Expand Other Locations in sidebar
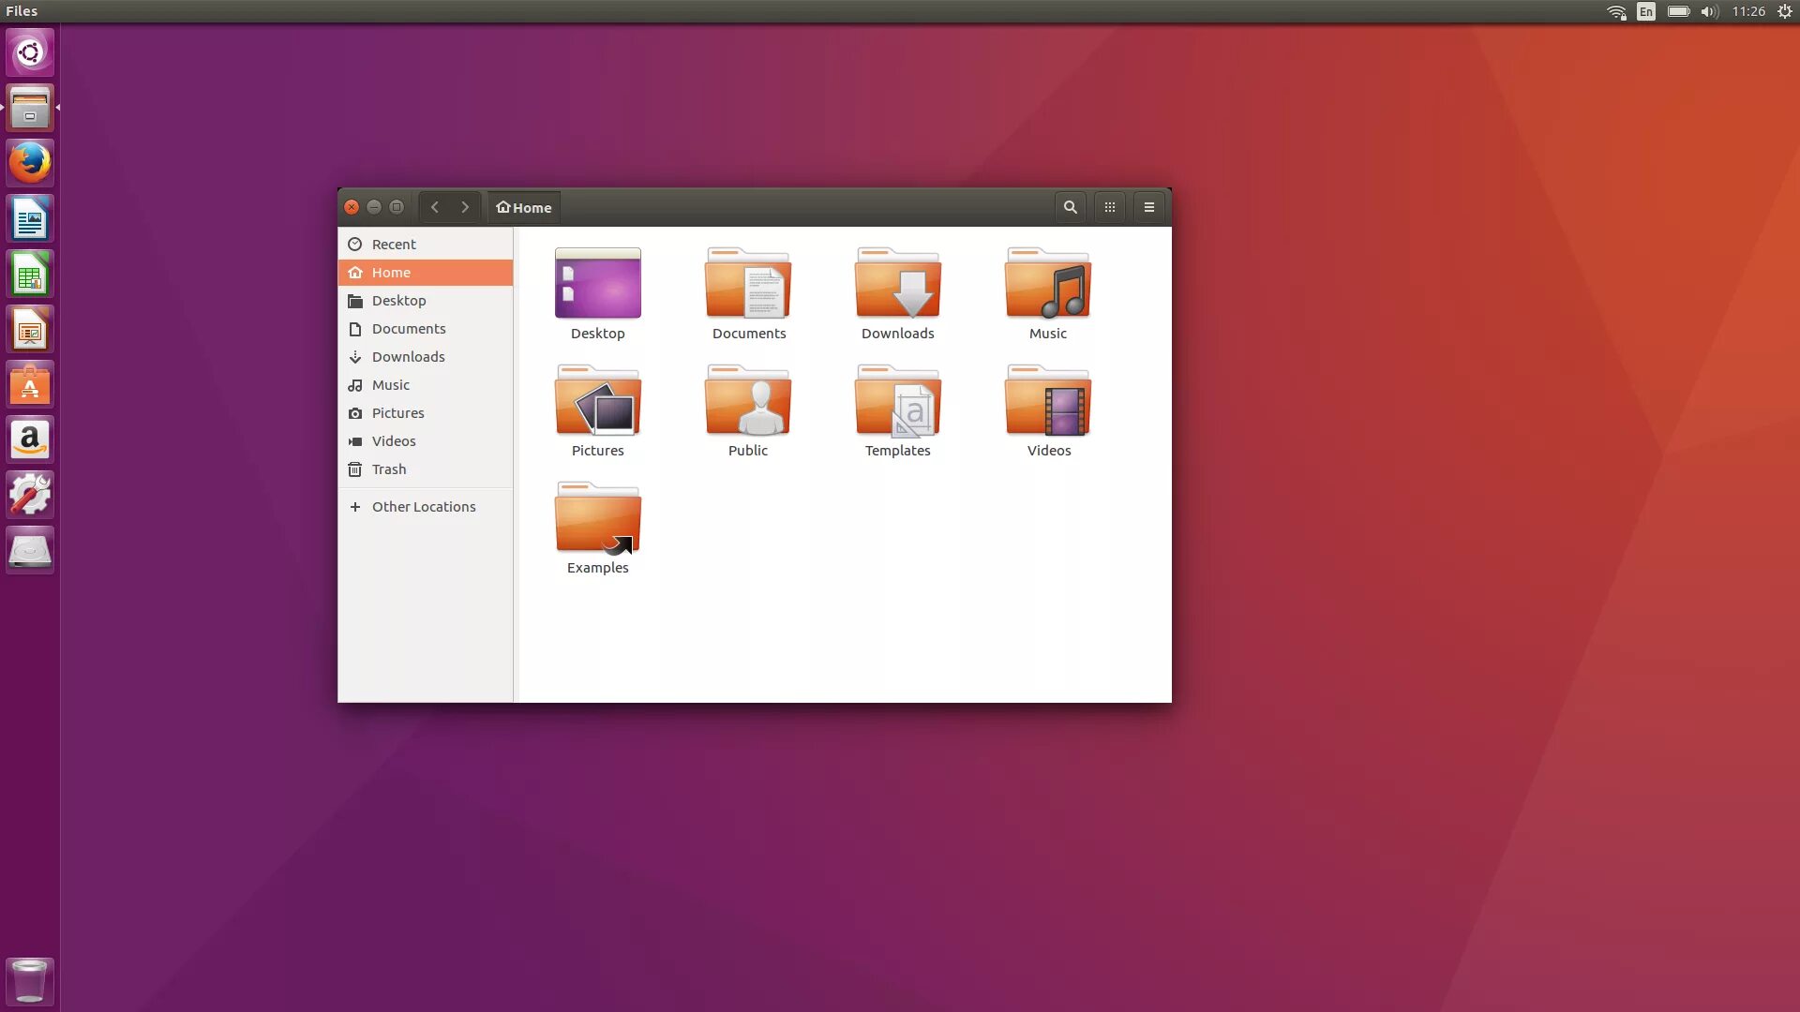Image resolution: width=1800 pixels, height=1012 pixels. (423, 507)
